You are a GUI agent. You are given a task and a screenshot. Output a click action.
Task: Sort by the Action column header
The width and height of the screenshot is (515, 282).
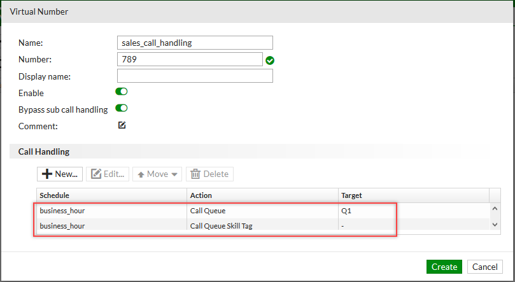[x=262, y=195]
